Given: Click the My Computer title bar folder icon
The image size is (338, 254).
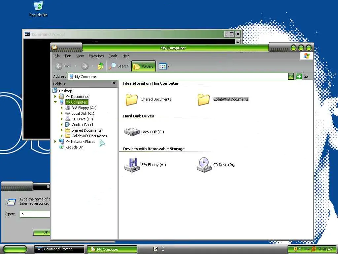Looking at the screenshot, I should pos(55,47).
